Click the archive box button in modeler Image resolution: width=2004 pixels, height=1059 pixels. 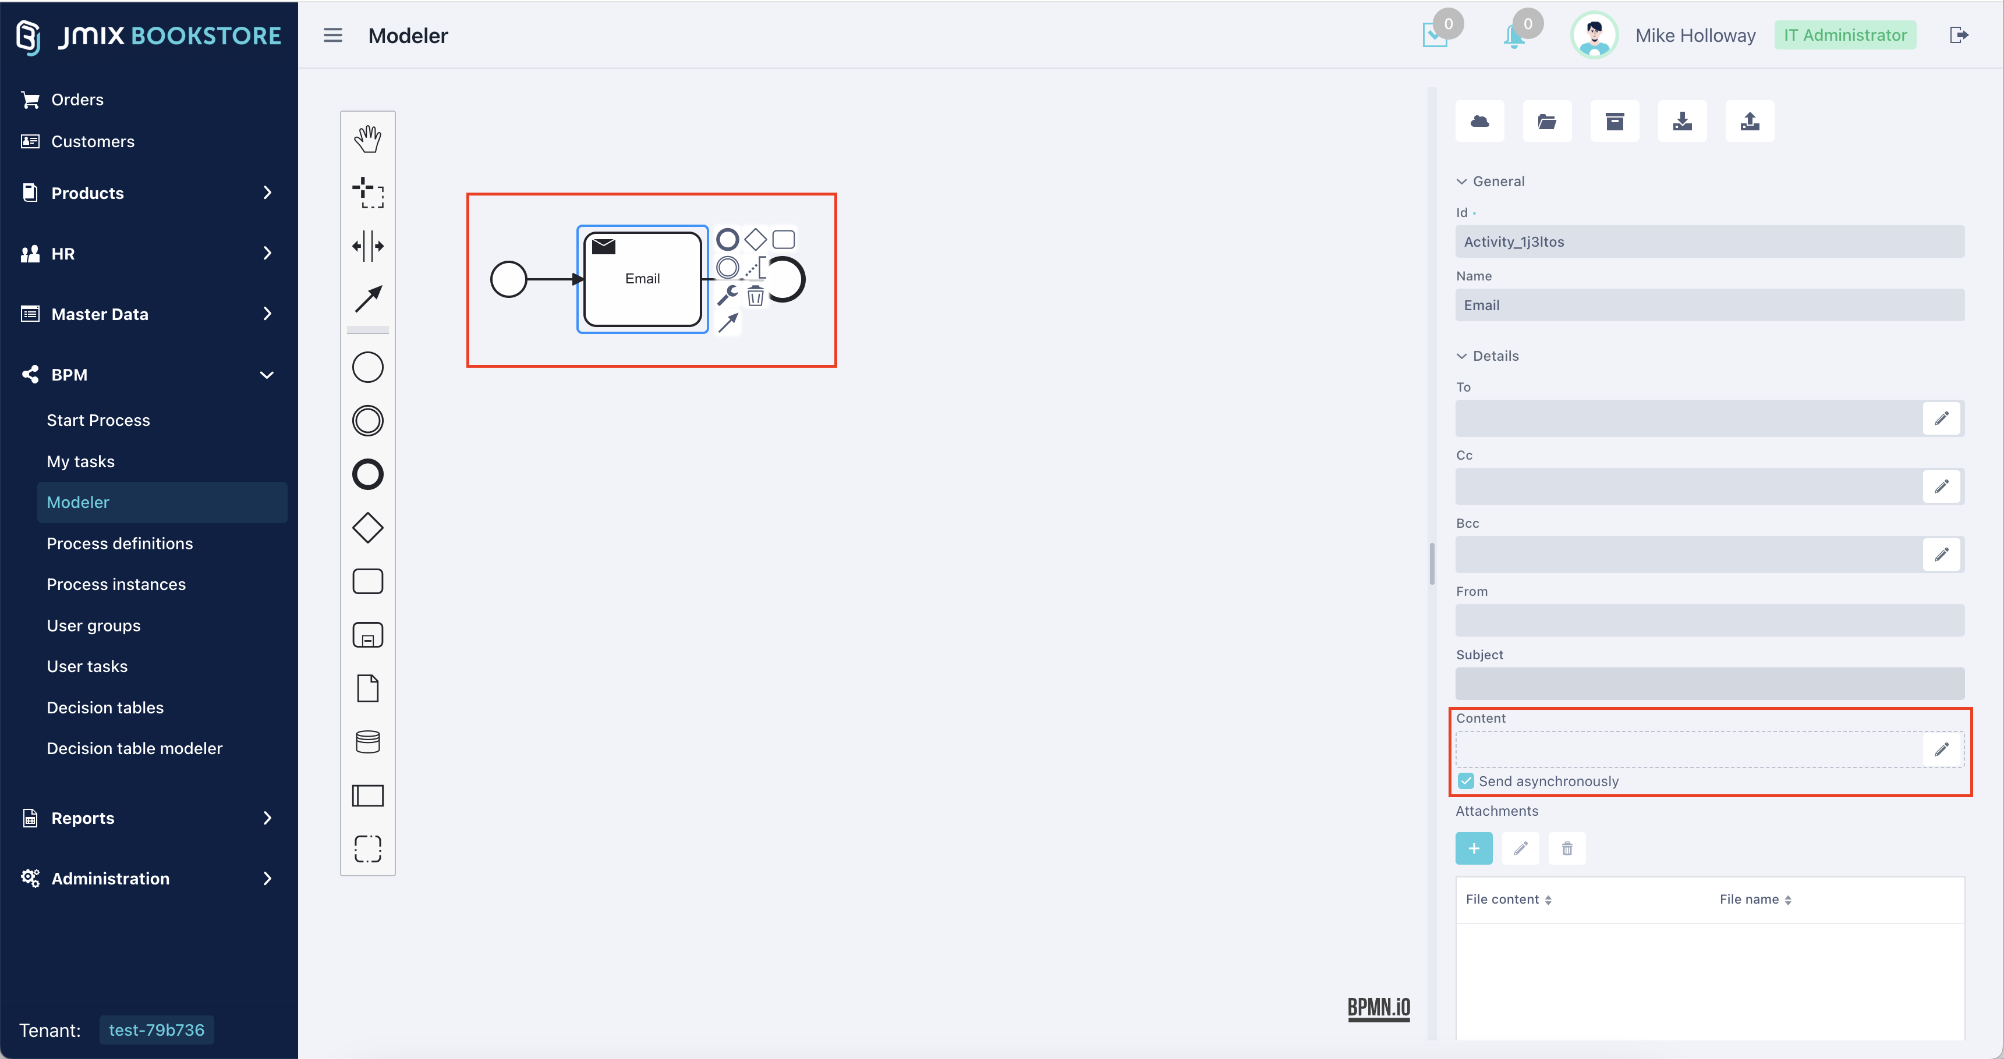(1614, 121)
